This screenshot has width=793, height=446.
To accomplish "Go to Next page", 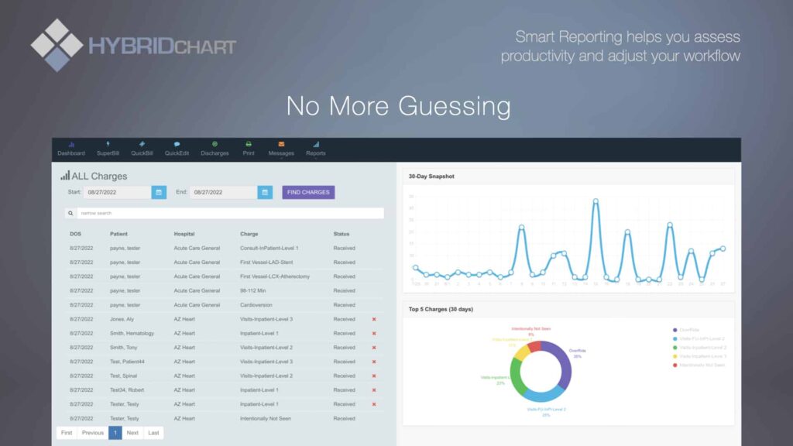I will tap(132, 433).
